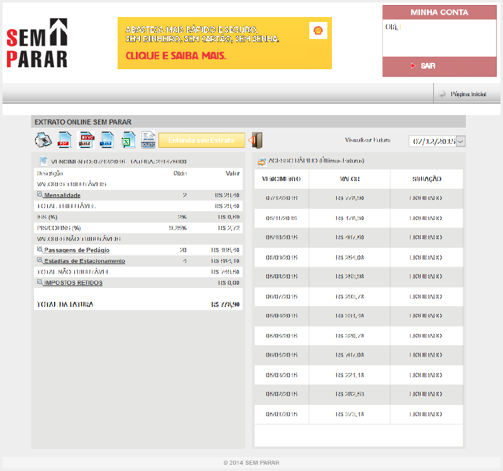Screen dimensions: 503x471
Task: Click LIQUIDADO in the 05/01/2015 row
Action: [426, 414]
